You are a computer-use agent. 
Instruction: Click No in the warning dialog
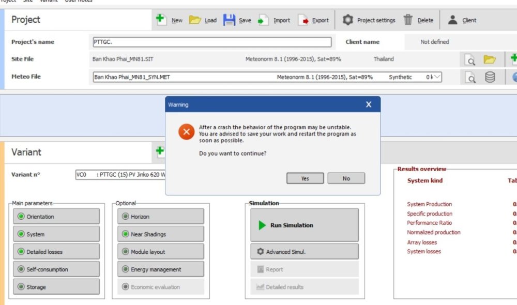tap(346, 178)
